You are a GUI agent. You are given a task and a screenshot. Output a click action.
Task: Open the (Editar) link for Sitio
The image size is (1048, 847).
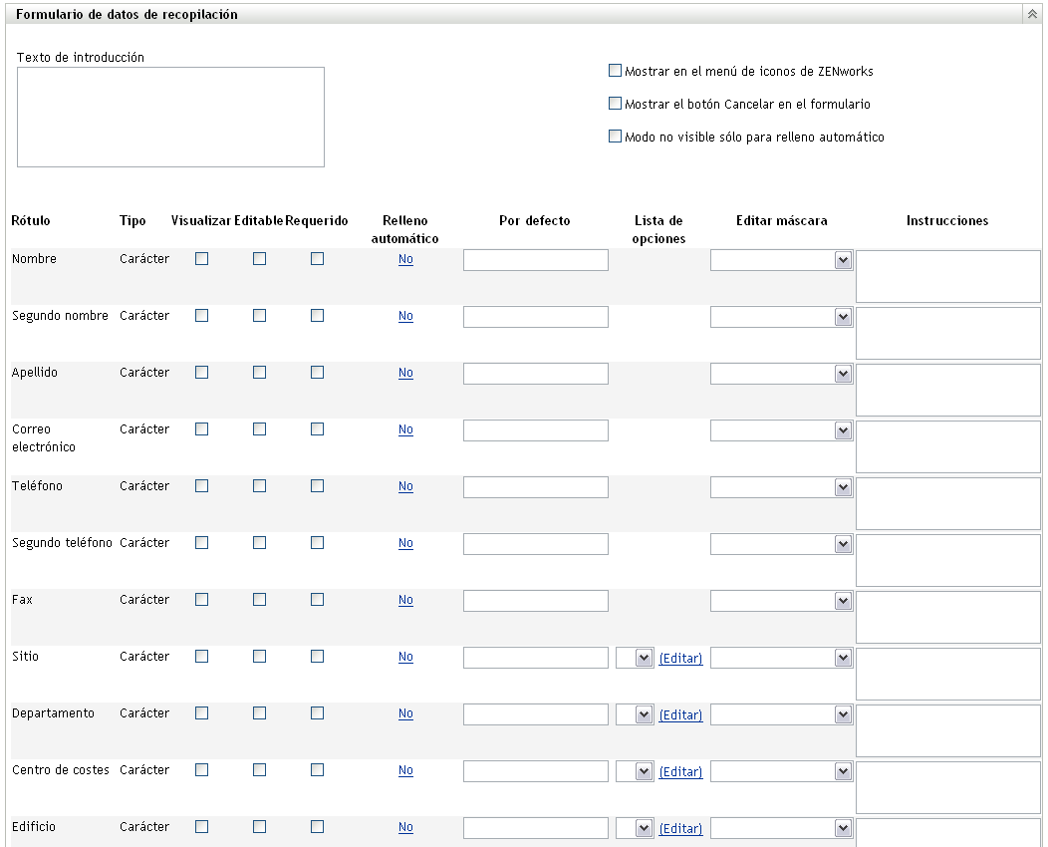point(680,659)
